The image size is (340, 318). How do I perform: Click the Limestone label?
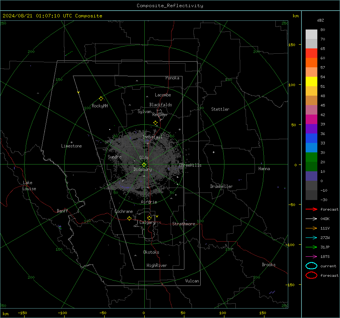pyautogui.click(x=71, y=146)
